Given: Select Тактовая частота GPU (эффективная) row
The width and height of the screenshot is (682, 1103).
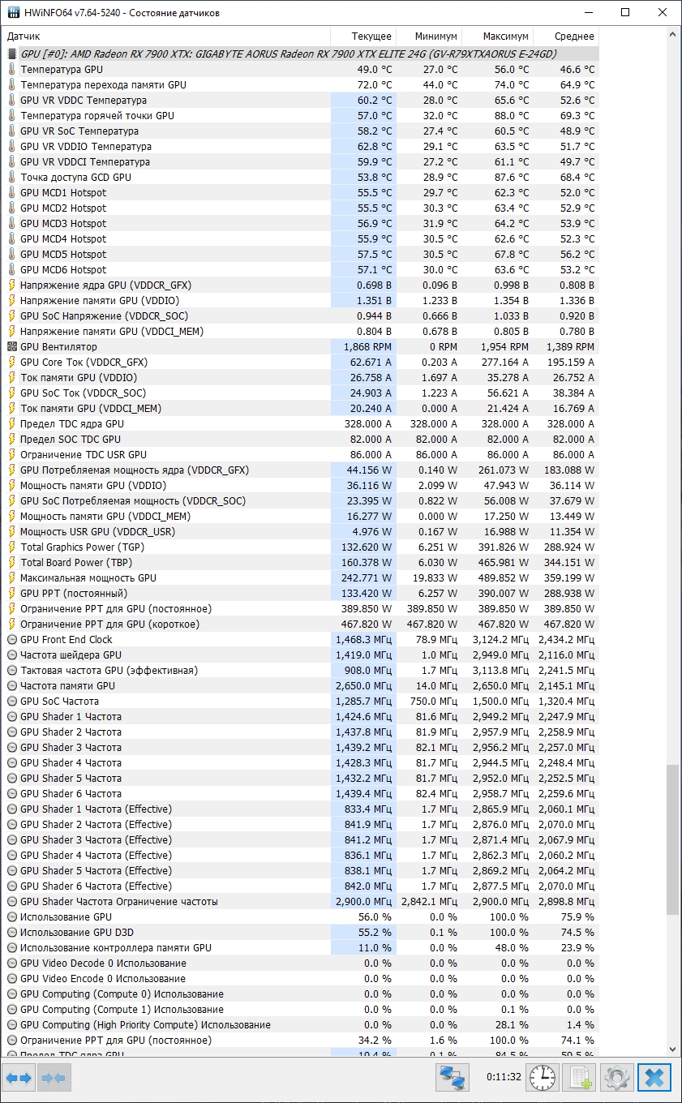Looking at the screenshot, I should point(300,671).
